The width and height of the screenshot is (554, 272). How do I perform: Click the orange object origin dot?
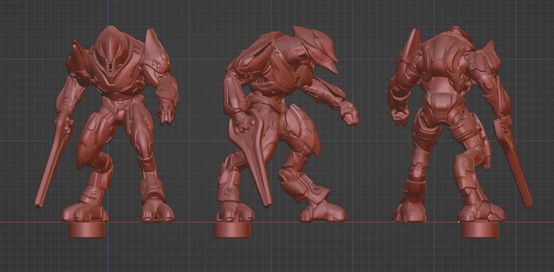click(x=459, y=222)
